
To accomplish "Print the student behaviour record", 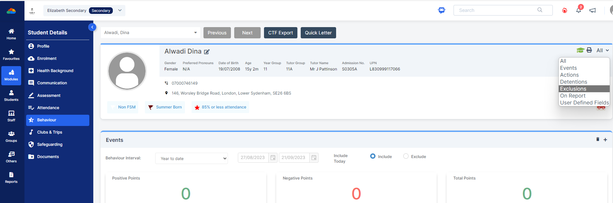I will coord(589,50).
